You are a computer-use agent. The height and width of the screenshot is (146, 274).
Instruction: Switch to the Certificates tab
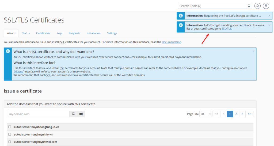point(43,33)
